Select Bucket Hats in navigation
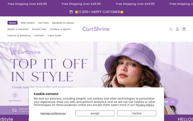 tap(39, 29)
